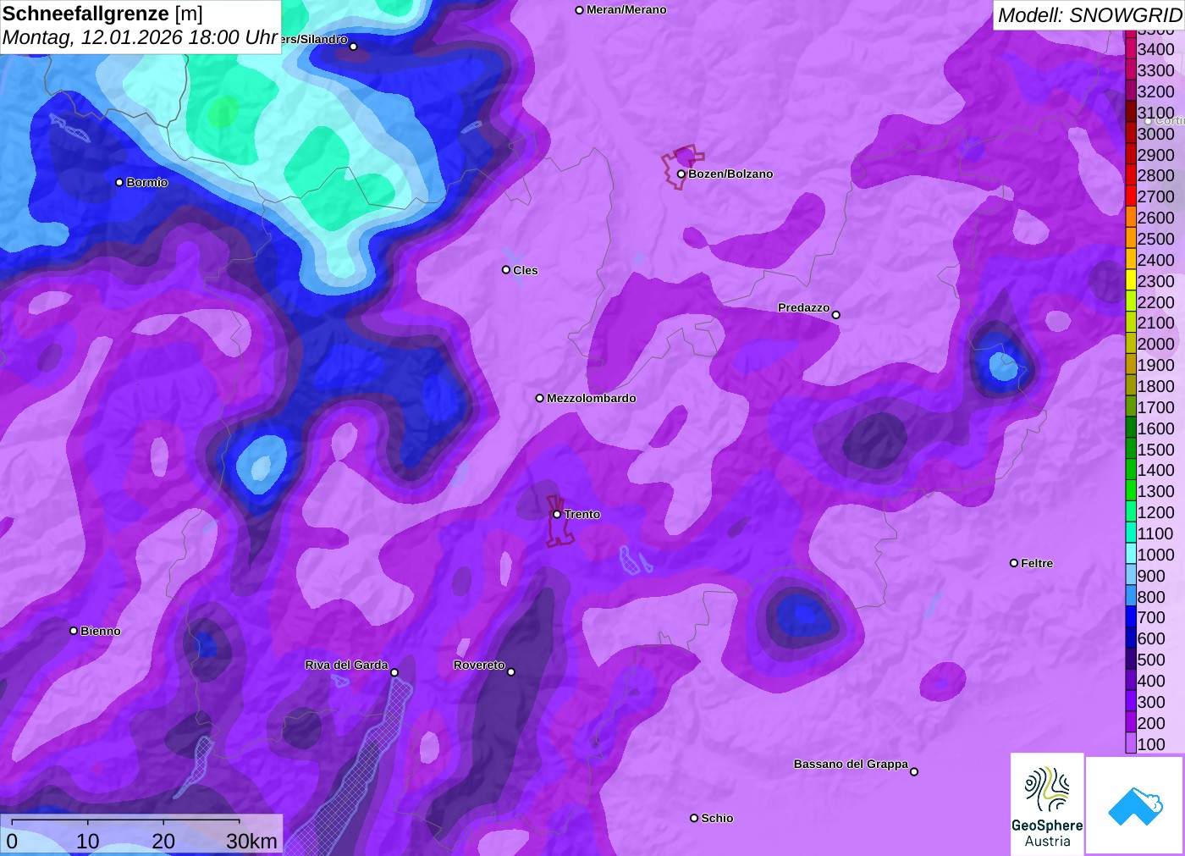The image size is (1185, 856).
Task: Click the Bassano del Grappa marker
Action: (914, 771)
